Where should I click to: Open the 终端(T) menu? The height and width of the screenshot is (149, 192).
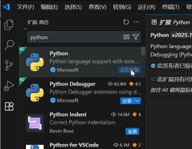[171, 7]
